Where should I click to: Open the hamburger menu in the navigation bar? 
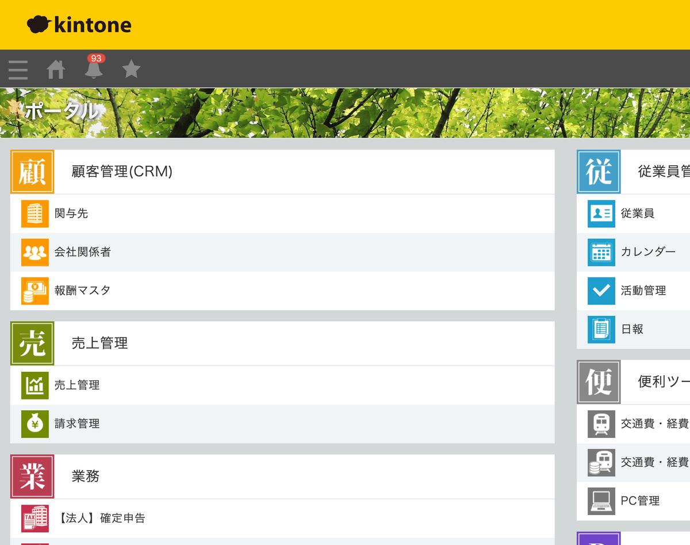18,69
